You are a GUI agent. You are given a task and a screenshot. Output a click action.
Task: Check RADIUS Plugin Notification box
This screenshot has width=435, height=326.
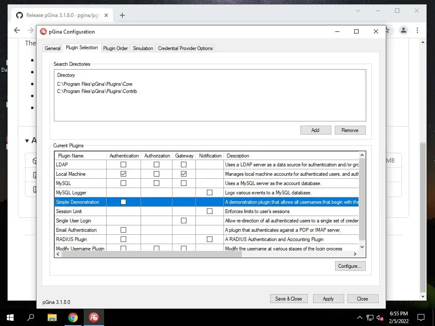(x=210, y=239)
